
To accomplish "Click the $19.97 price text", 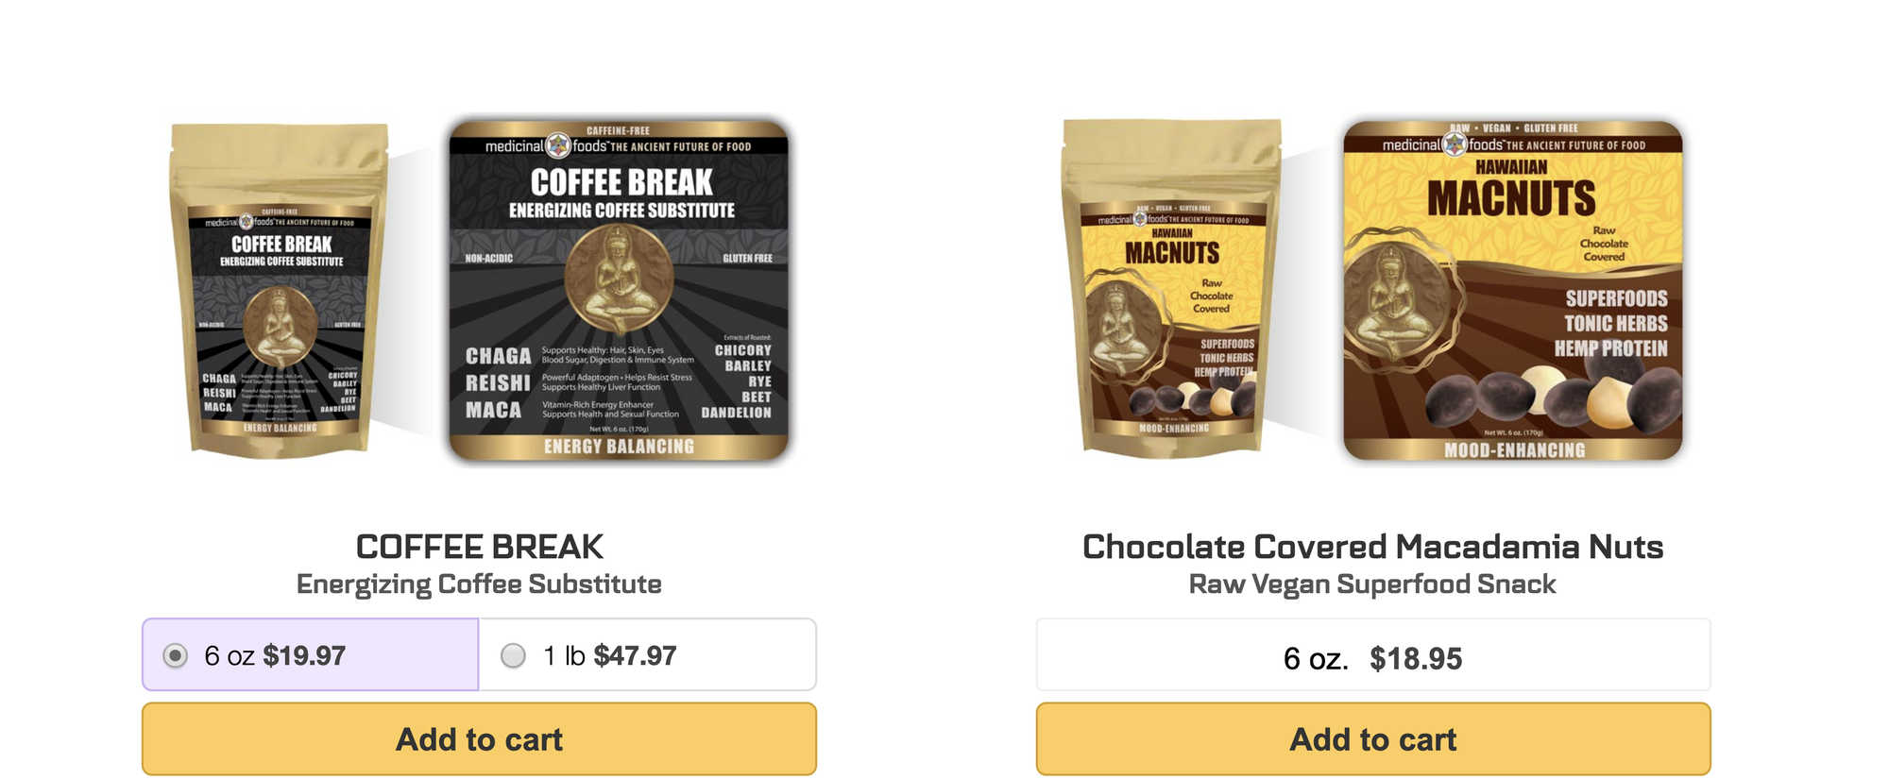I will click(x=304, y=655).
